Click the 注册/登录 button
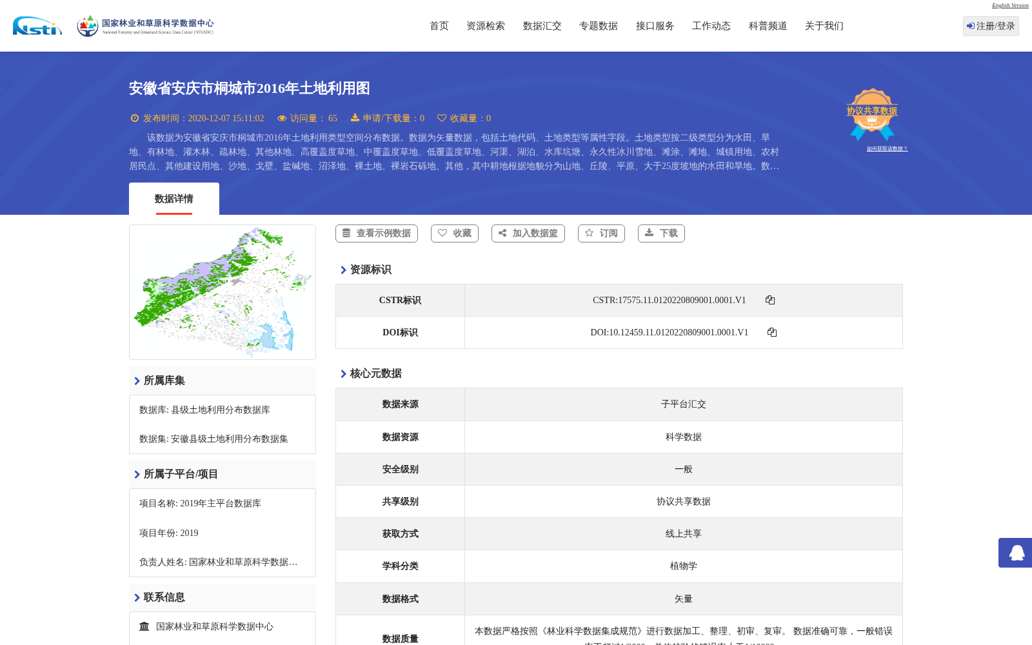Viewport: 1032px width, 645px height. click(991, 26)
